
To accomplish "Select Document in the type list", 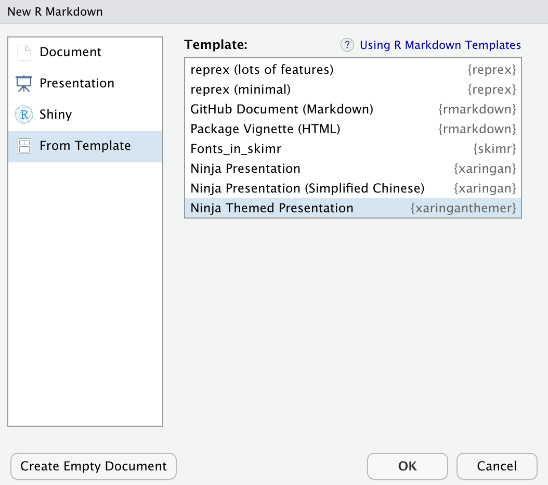I will [x=85, y=52].
